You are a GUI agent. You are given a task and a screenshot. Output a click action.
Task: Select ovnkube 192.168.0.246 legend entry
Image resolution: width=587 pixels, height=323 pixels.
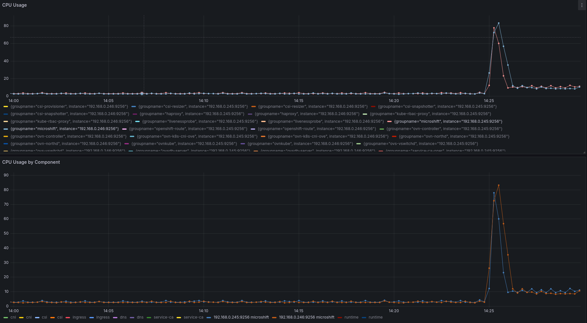(300, 144)
